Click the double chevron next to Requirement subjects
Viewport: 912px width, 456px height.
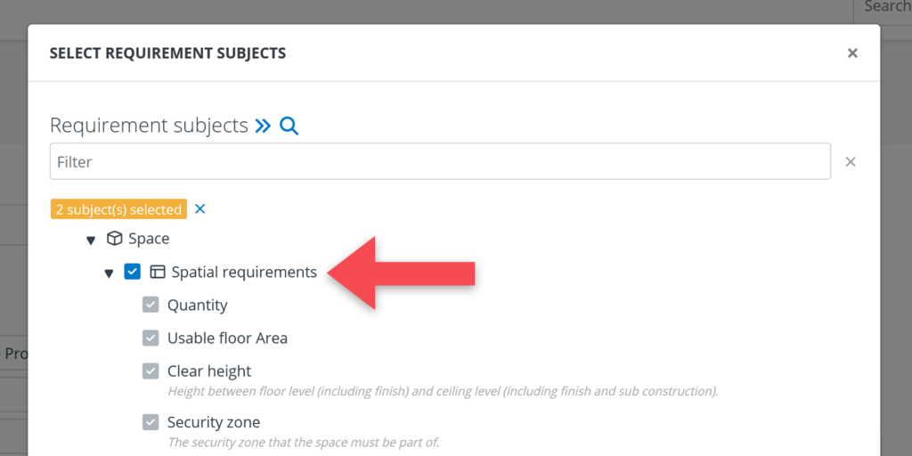[263, 126]
